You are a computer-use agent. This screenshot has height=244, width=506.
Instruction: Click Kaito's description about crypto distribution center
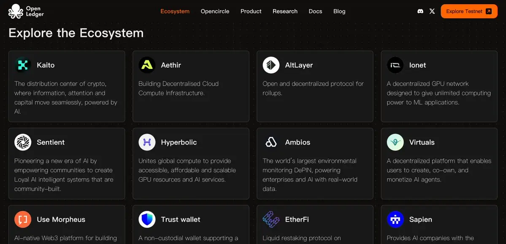[x=66, y=98]
